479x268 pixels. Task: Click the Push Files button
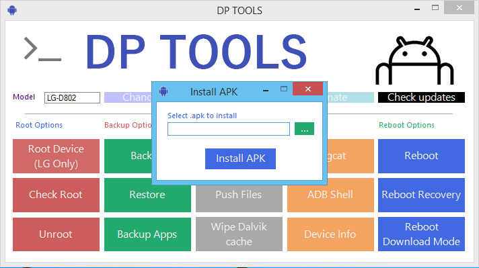coord(239,198)
